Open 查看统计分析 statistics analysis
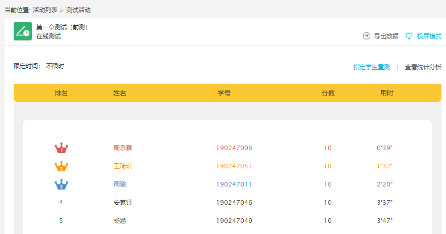 [423, 67]
